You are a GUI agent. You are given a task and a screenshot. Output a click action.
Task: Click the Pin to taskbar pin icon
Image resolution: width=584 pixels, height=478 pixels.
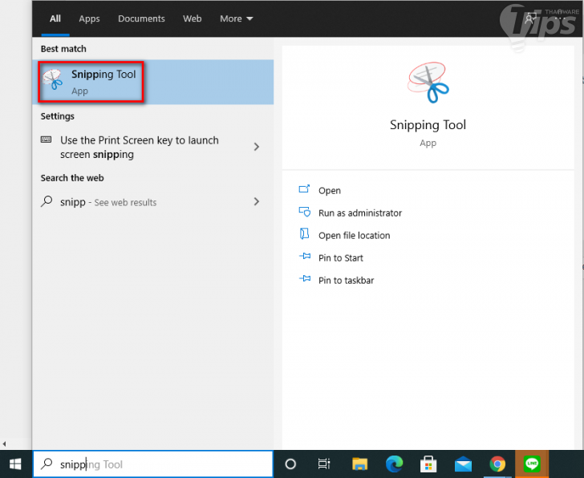(x=305, y=278)
